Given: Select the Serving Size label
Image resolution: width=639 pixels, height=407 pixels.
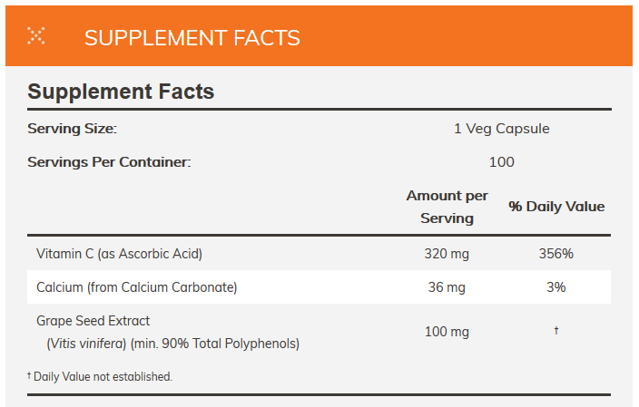Looking at the screenshot, I should (73, 129).
